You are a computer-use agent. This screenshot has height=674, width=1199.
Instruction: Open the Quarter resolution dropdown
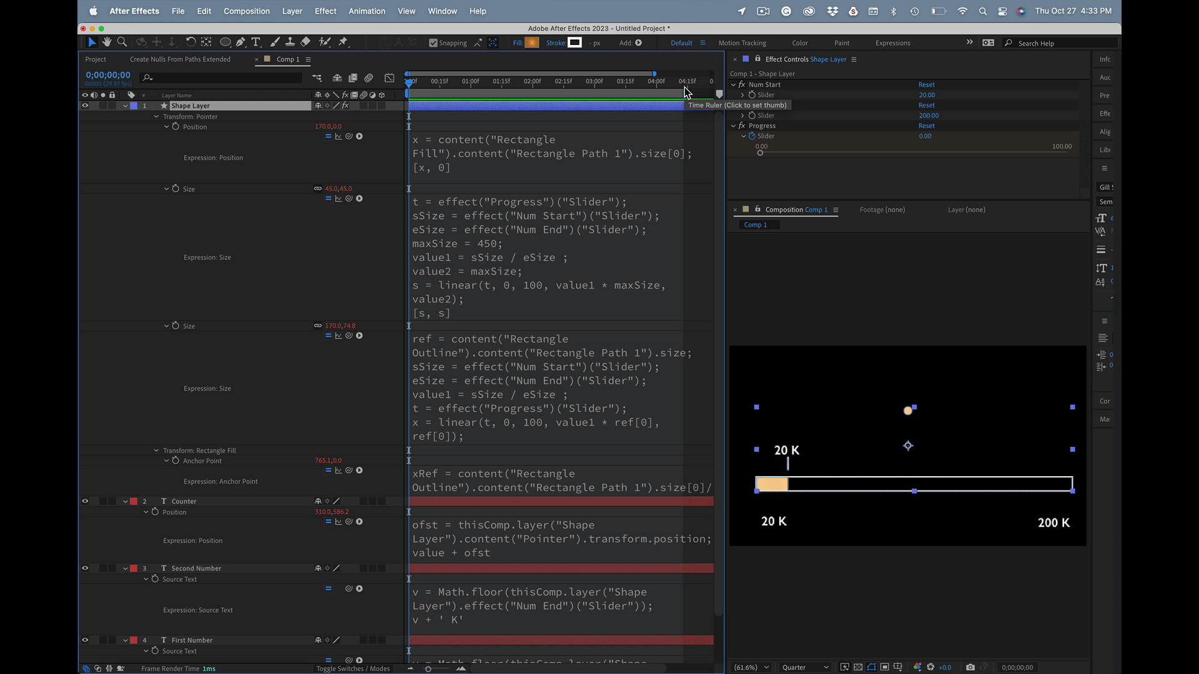805,667
